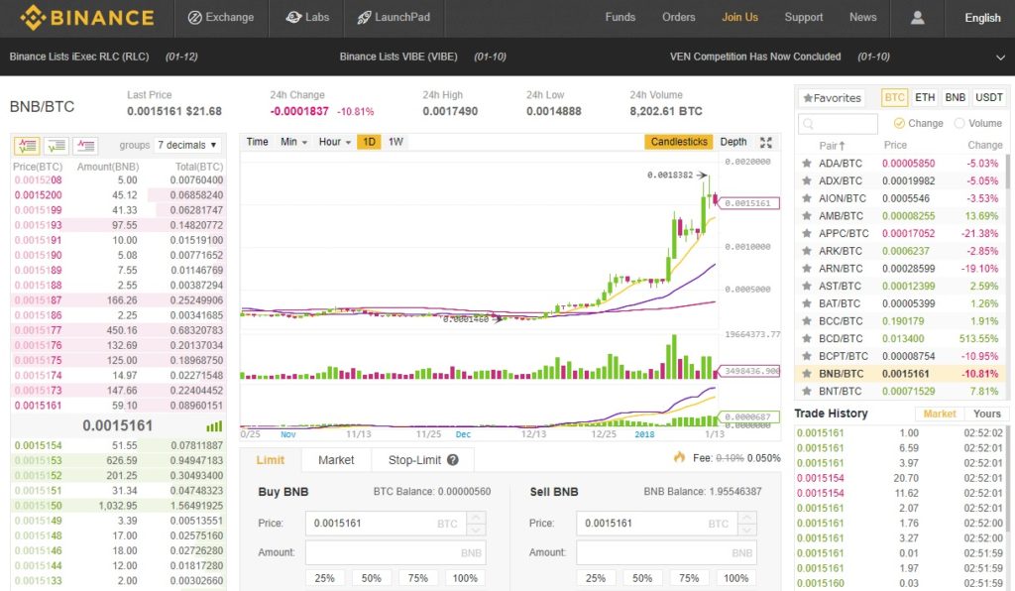The height and width of the screenshot is (591, 1015).
Task: Toggle favorite star for ARN/BTC
Action: (x=807, y=268)
